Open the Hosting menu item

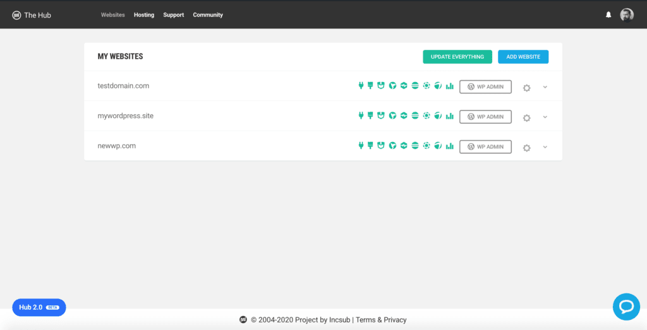tap(144, 15)
